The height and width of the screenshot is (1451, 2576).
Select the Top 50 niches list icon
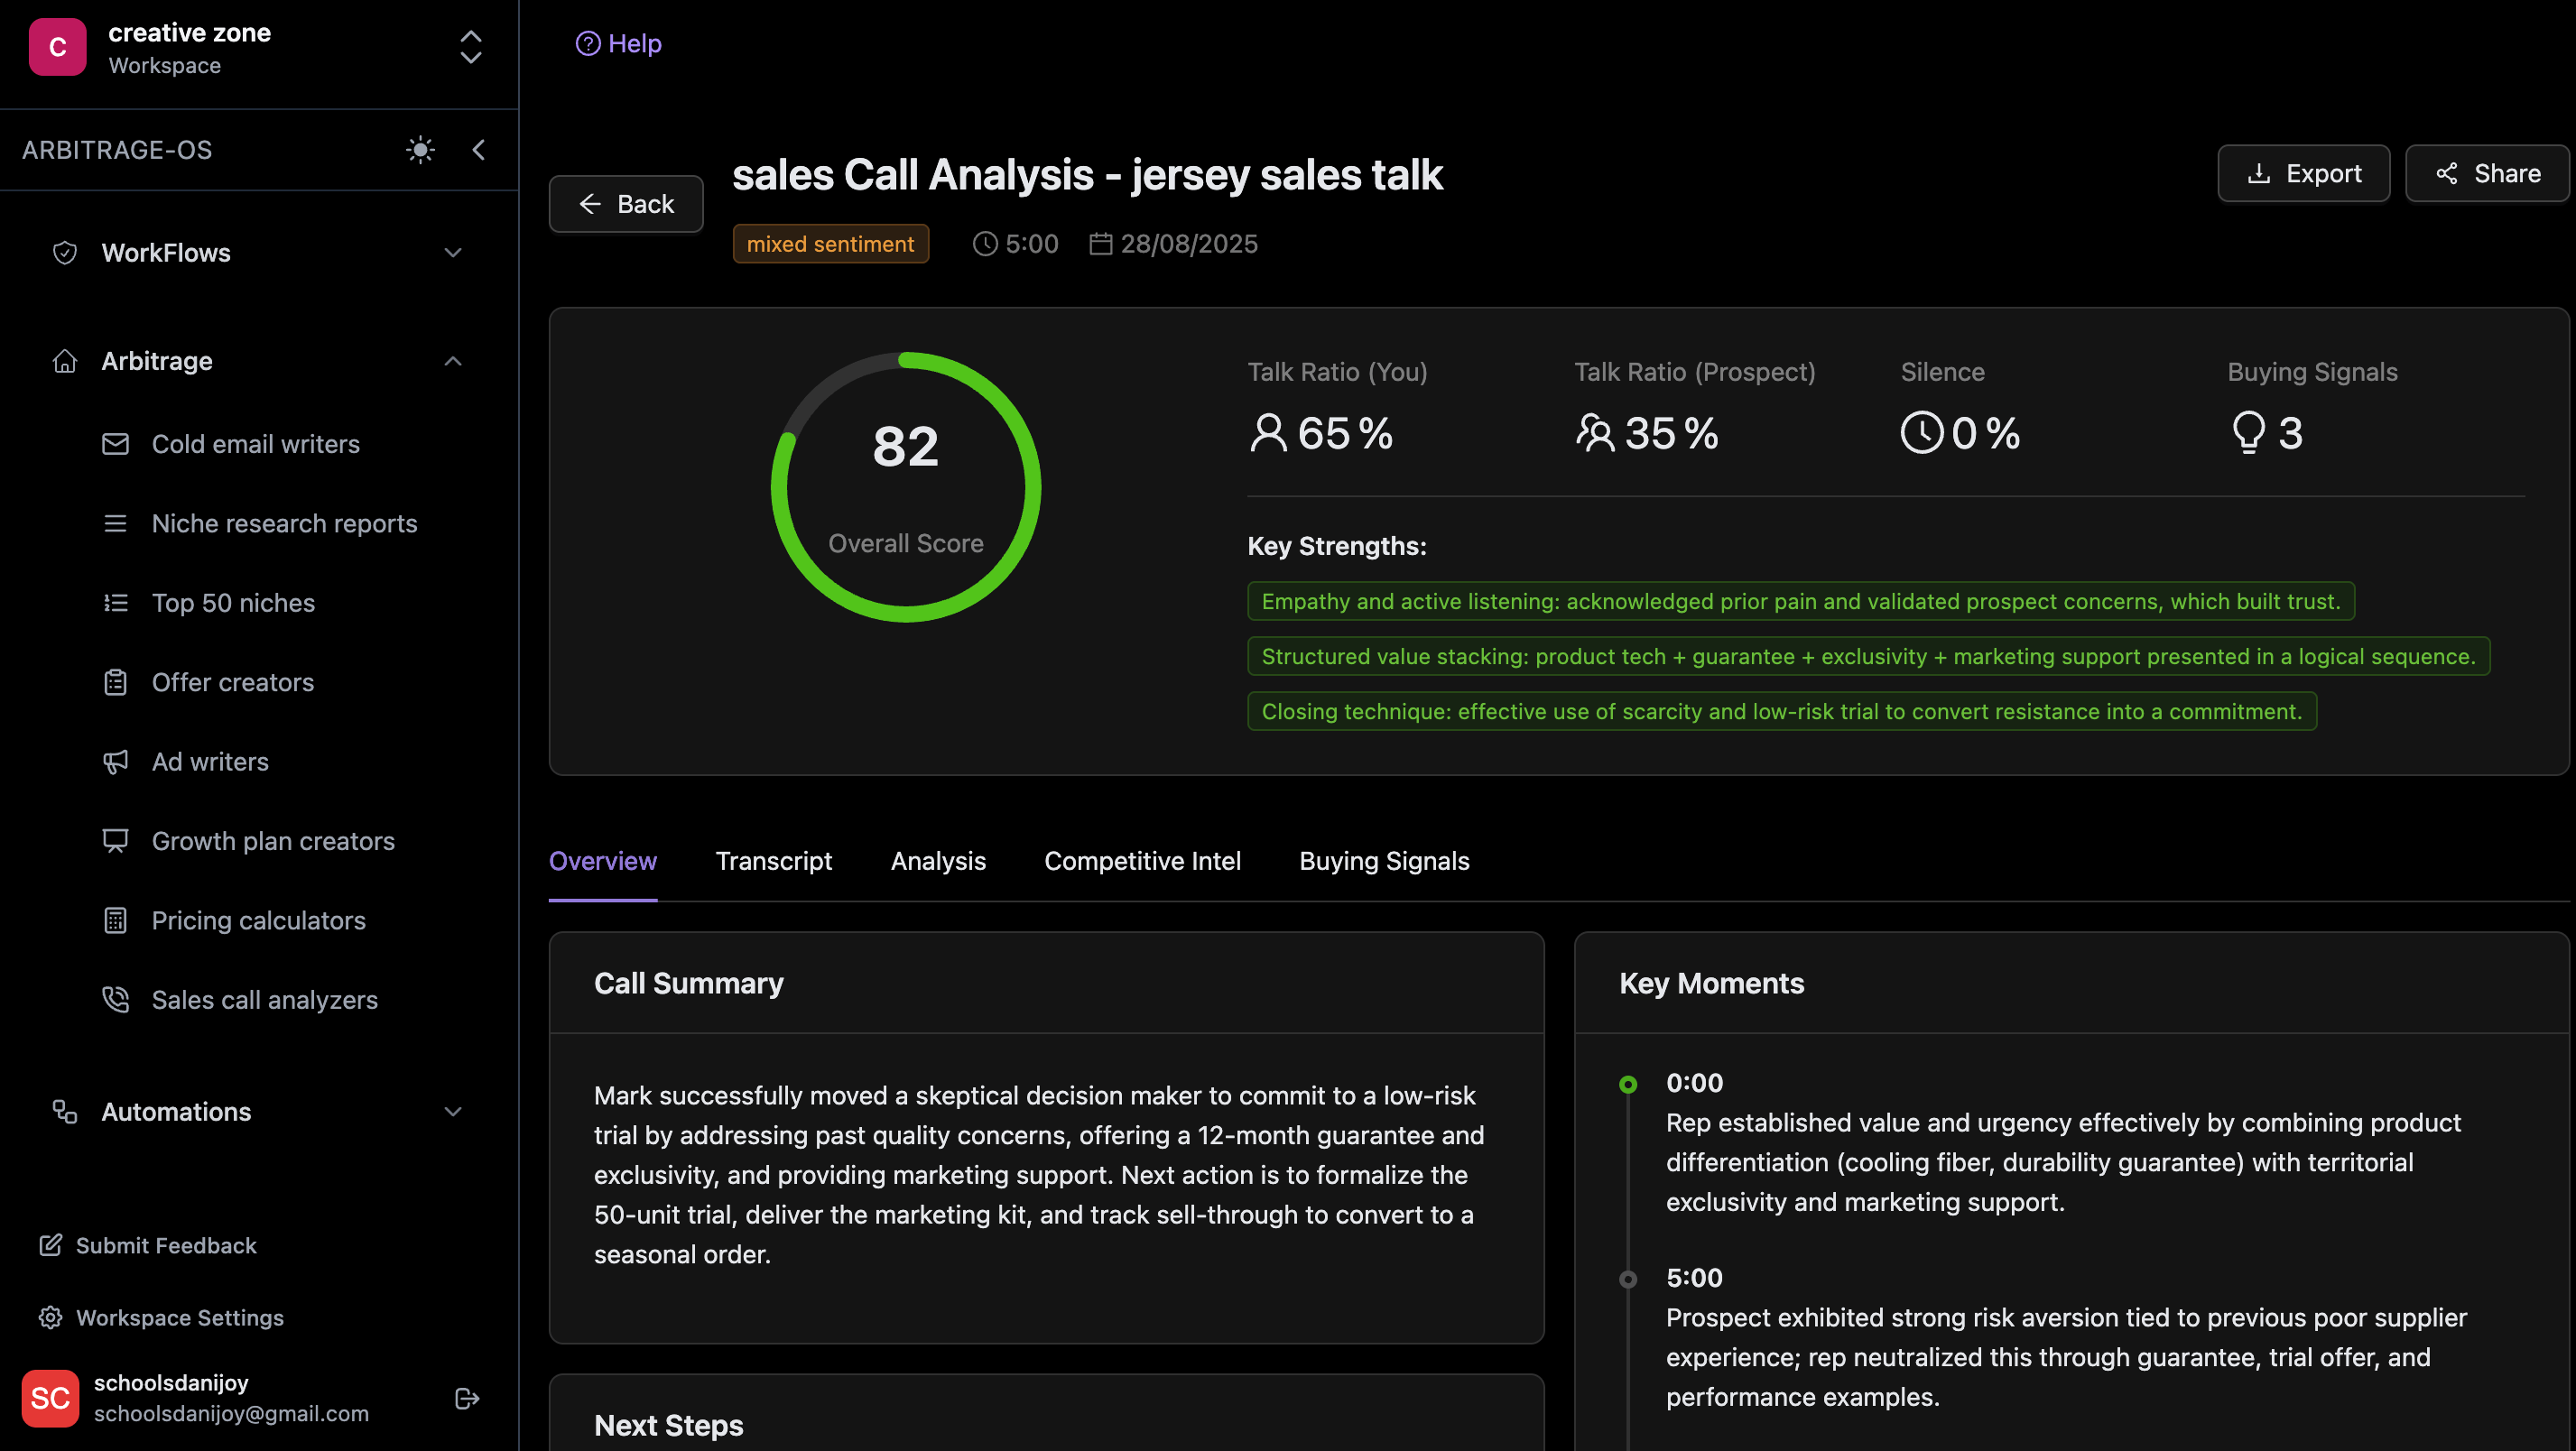point(116,602)
